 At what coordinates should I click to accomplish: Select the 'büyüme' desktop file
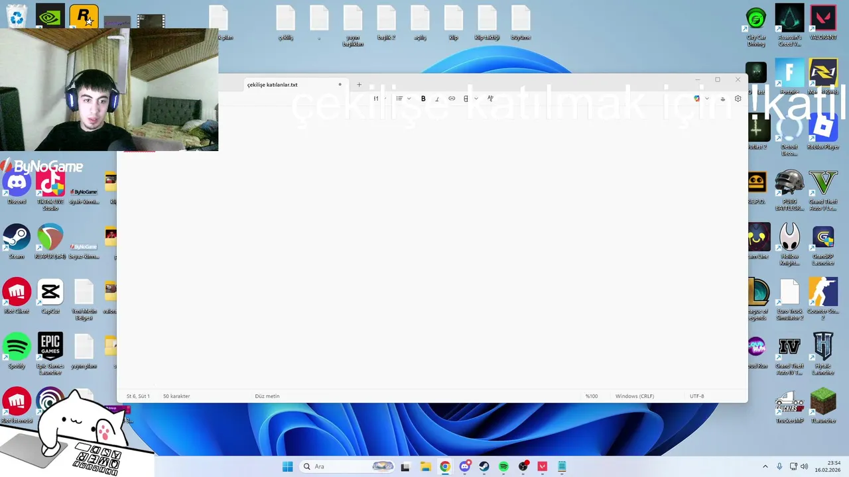click(521, 23)
